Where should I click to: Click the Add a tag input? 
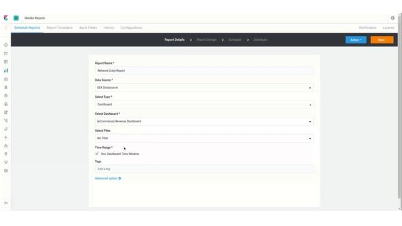click(x=204, y=169)
